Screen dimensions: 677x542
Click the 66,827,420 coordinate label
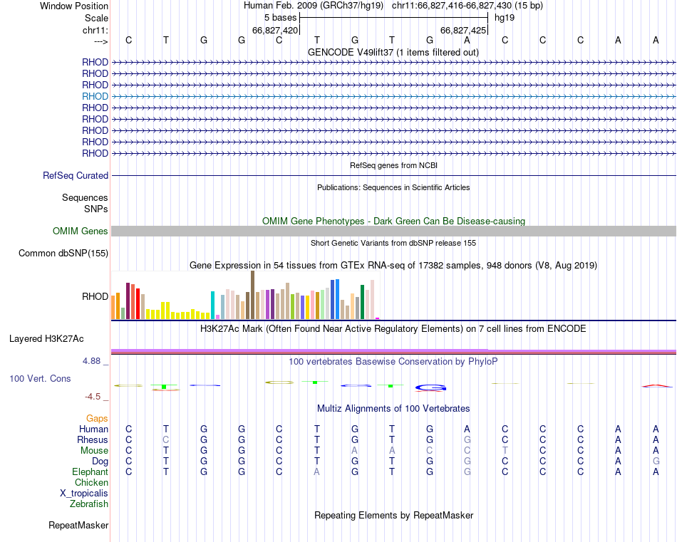[275, 30]
